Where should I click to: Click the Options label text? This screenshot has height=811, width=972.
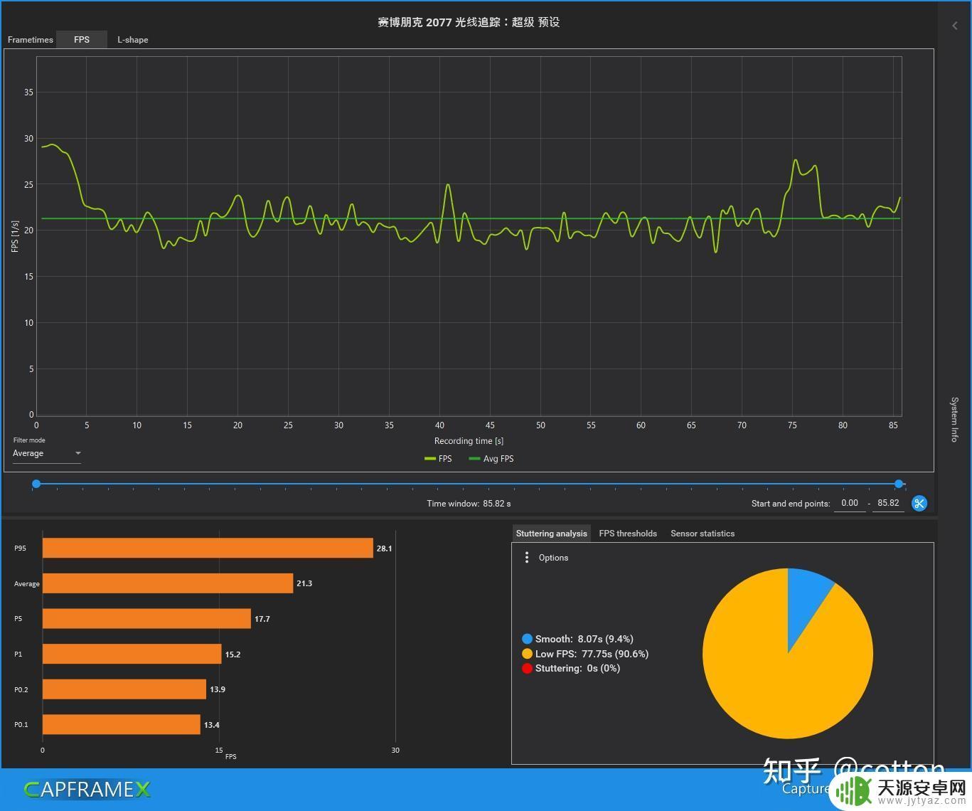click(x=553, y=558)
